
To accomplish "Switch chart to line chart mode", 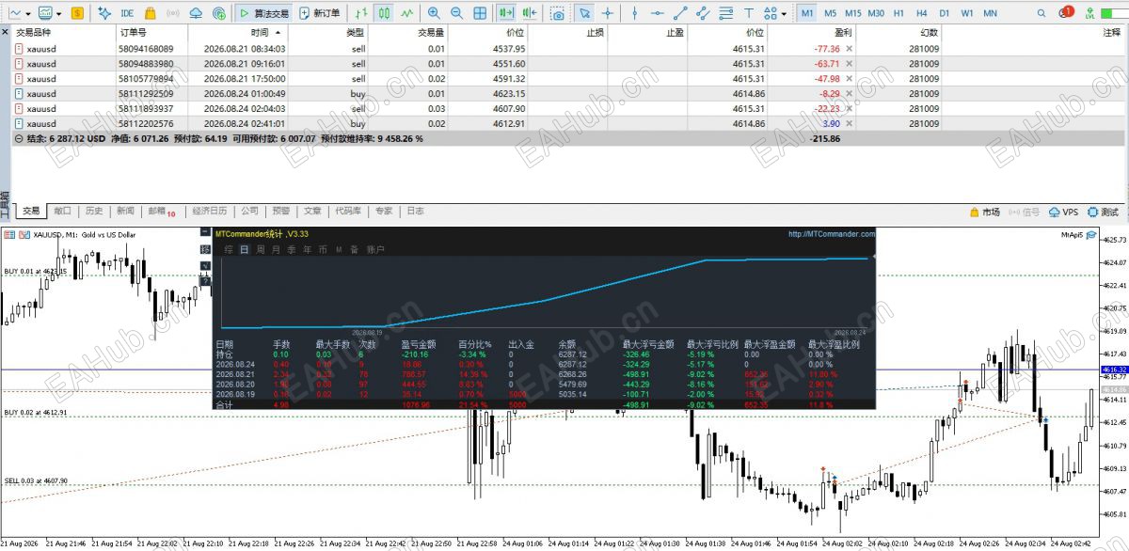I will [x=406, y=14].
